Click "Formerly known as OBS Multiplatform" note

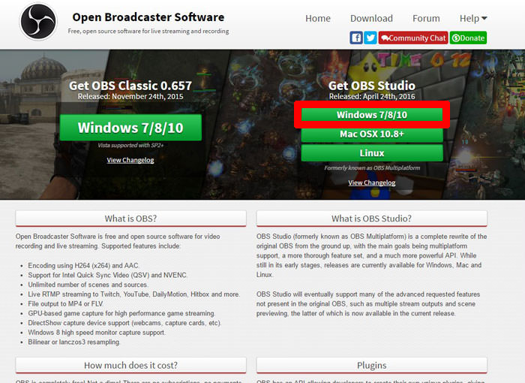tap(372, 167)
